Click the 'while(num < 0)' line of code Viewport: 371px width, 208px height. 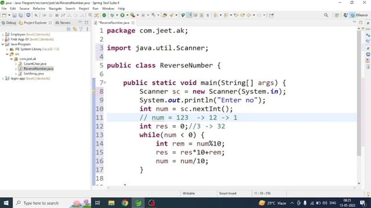click(x=172, y=135)
